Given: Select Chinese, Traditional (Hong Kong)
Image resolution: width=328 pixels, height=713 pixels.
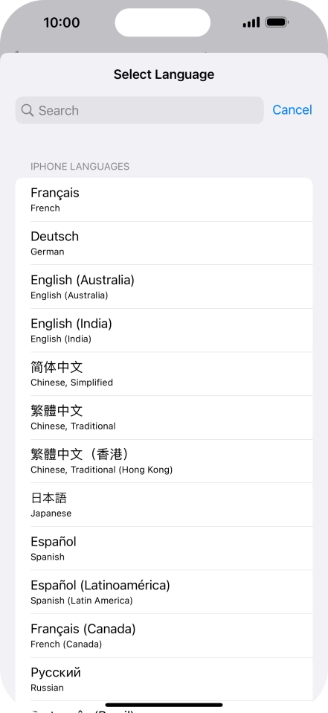Looking at the screenshot, I should [x=164, y=461].
